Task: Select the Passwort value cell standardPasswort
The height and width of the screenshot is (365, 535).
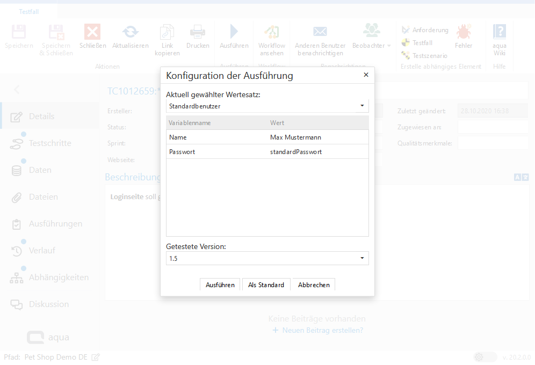Action: tap(296, 152)
